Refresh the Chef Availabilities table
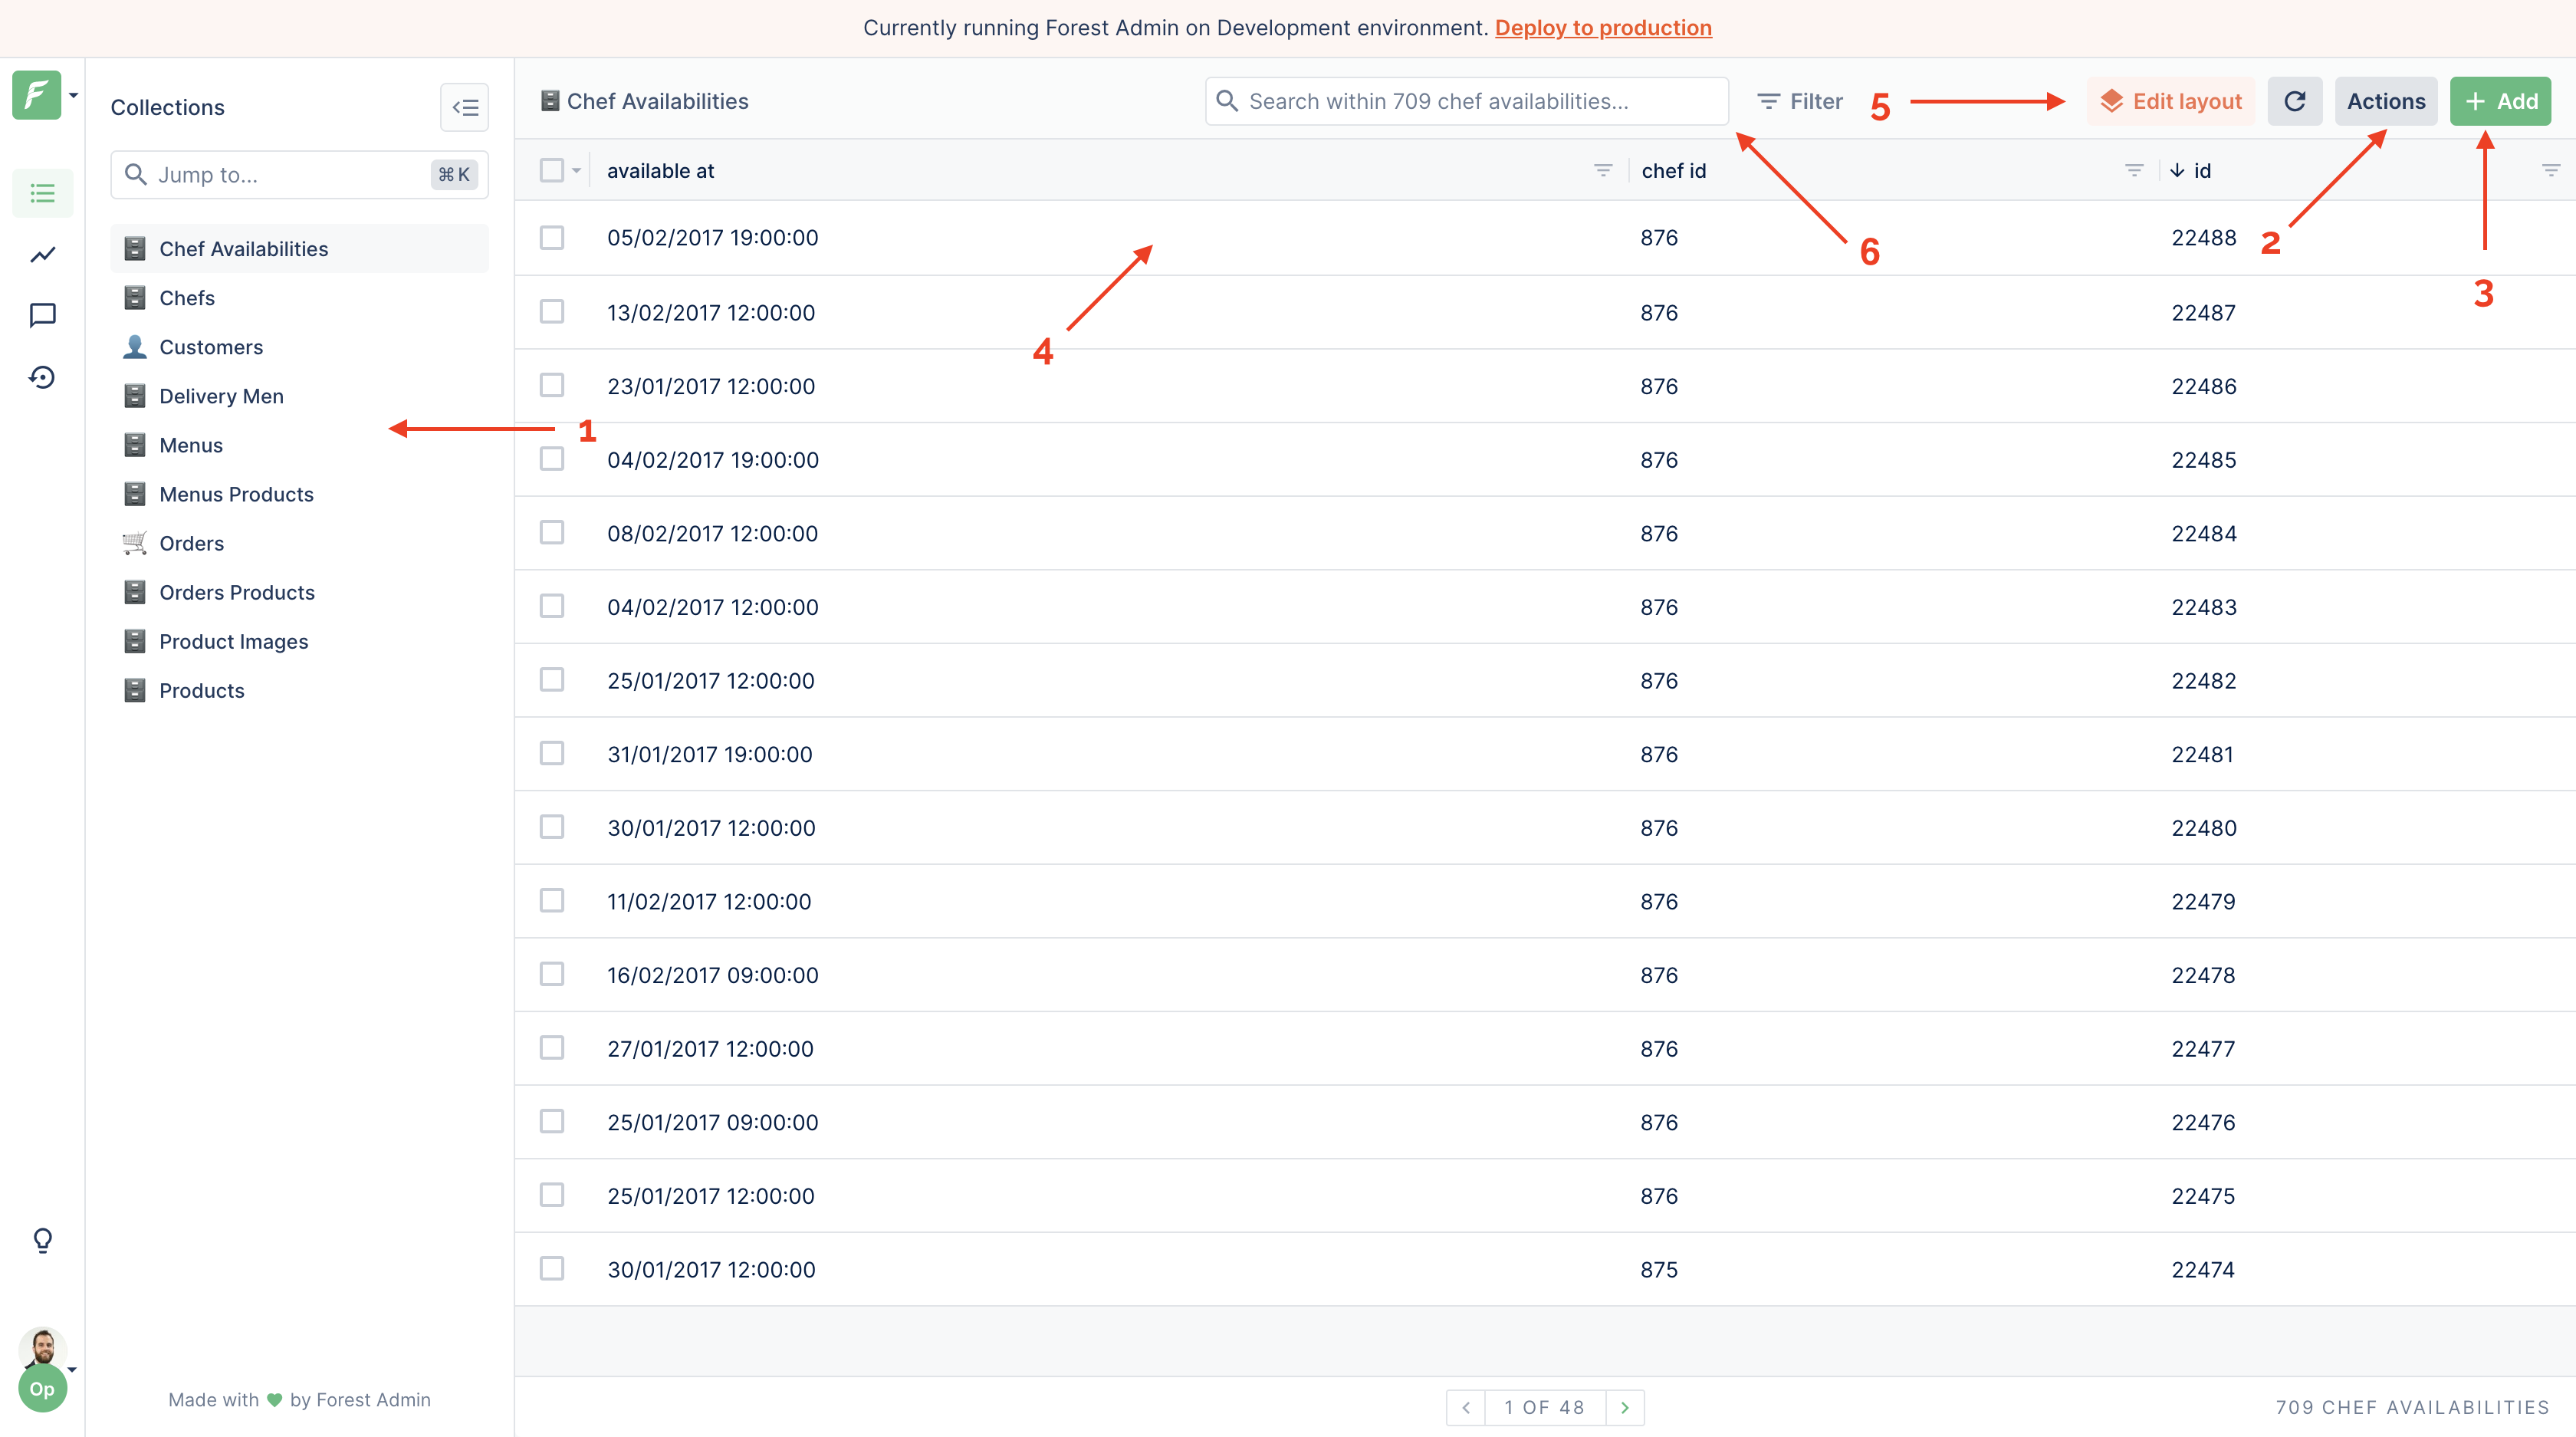Screen dimensions: 2576x1437 pos(2295,100)
